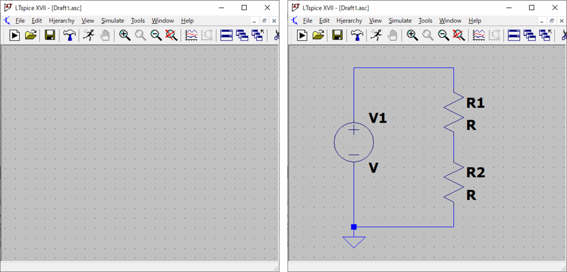Screen dimensions: 567x272
Task: Click the Tile windows vertically icon
Action: (242, 35)
